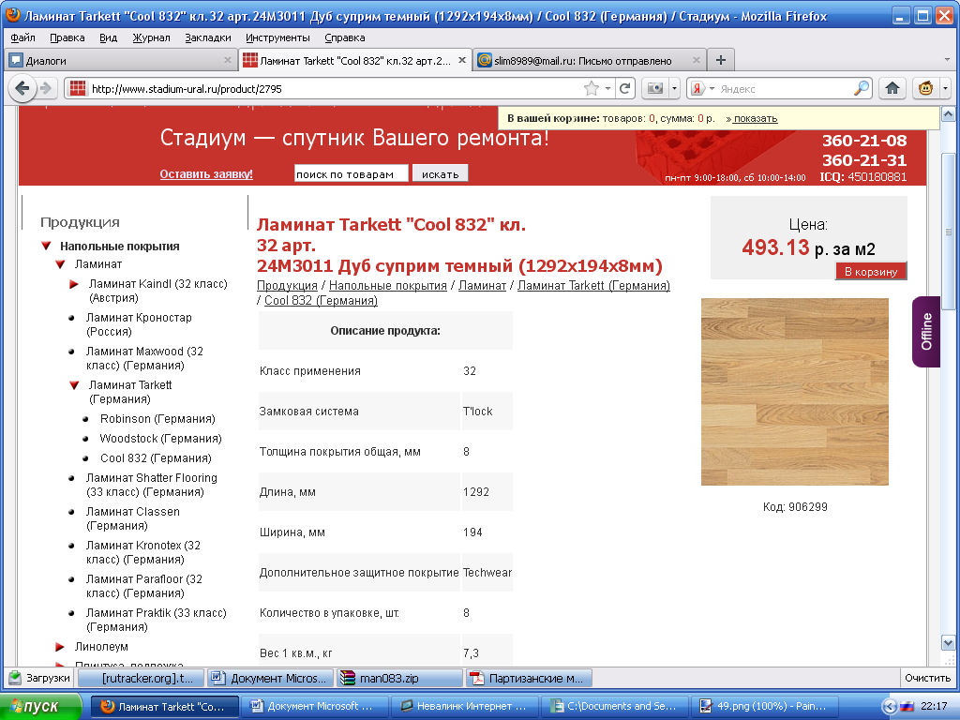960x720 pixels.
Task: Add product with В корзину button
Action: (871, 271)
